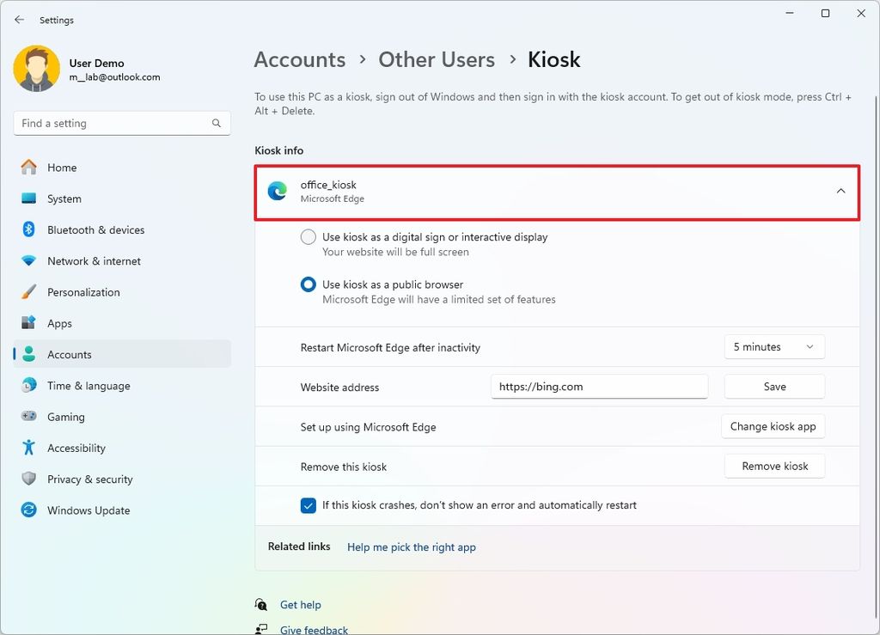880x635 pixels.
Task: Click the Apps icon in sidebar
Action: click(x=28, y=323)
